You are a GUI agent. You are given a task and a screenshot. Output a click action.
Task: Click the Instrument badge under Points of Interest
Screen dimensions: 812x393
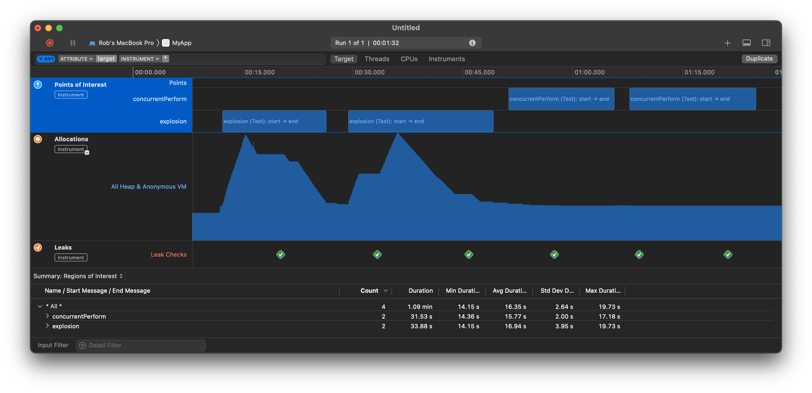[71, 95]
